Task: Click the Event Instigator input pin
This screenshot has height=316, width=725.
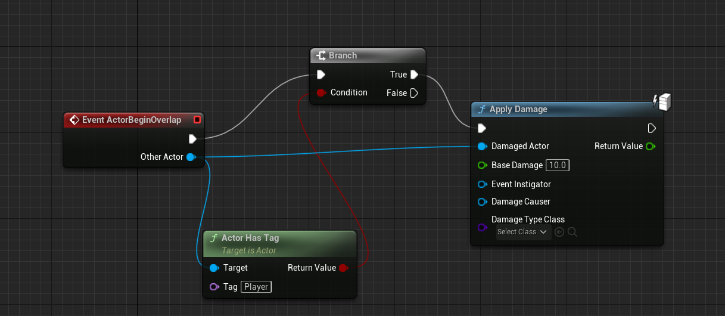Action: 482,184
